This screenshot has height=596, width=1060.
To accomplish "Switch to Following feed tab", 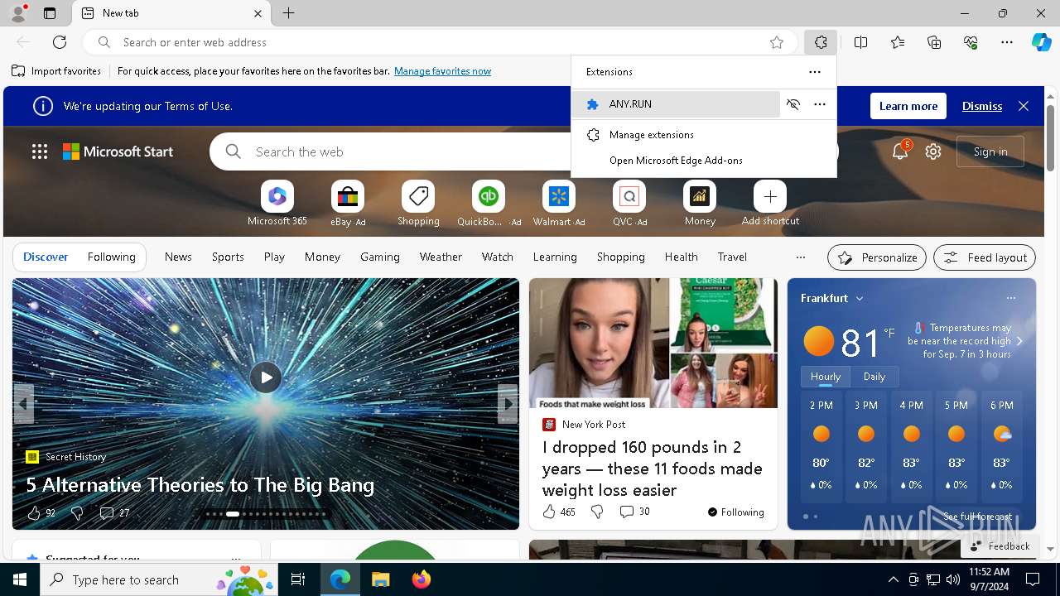I will (x=111, y=257).
